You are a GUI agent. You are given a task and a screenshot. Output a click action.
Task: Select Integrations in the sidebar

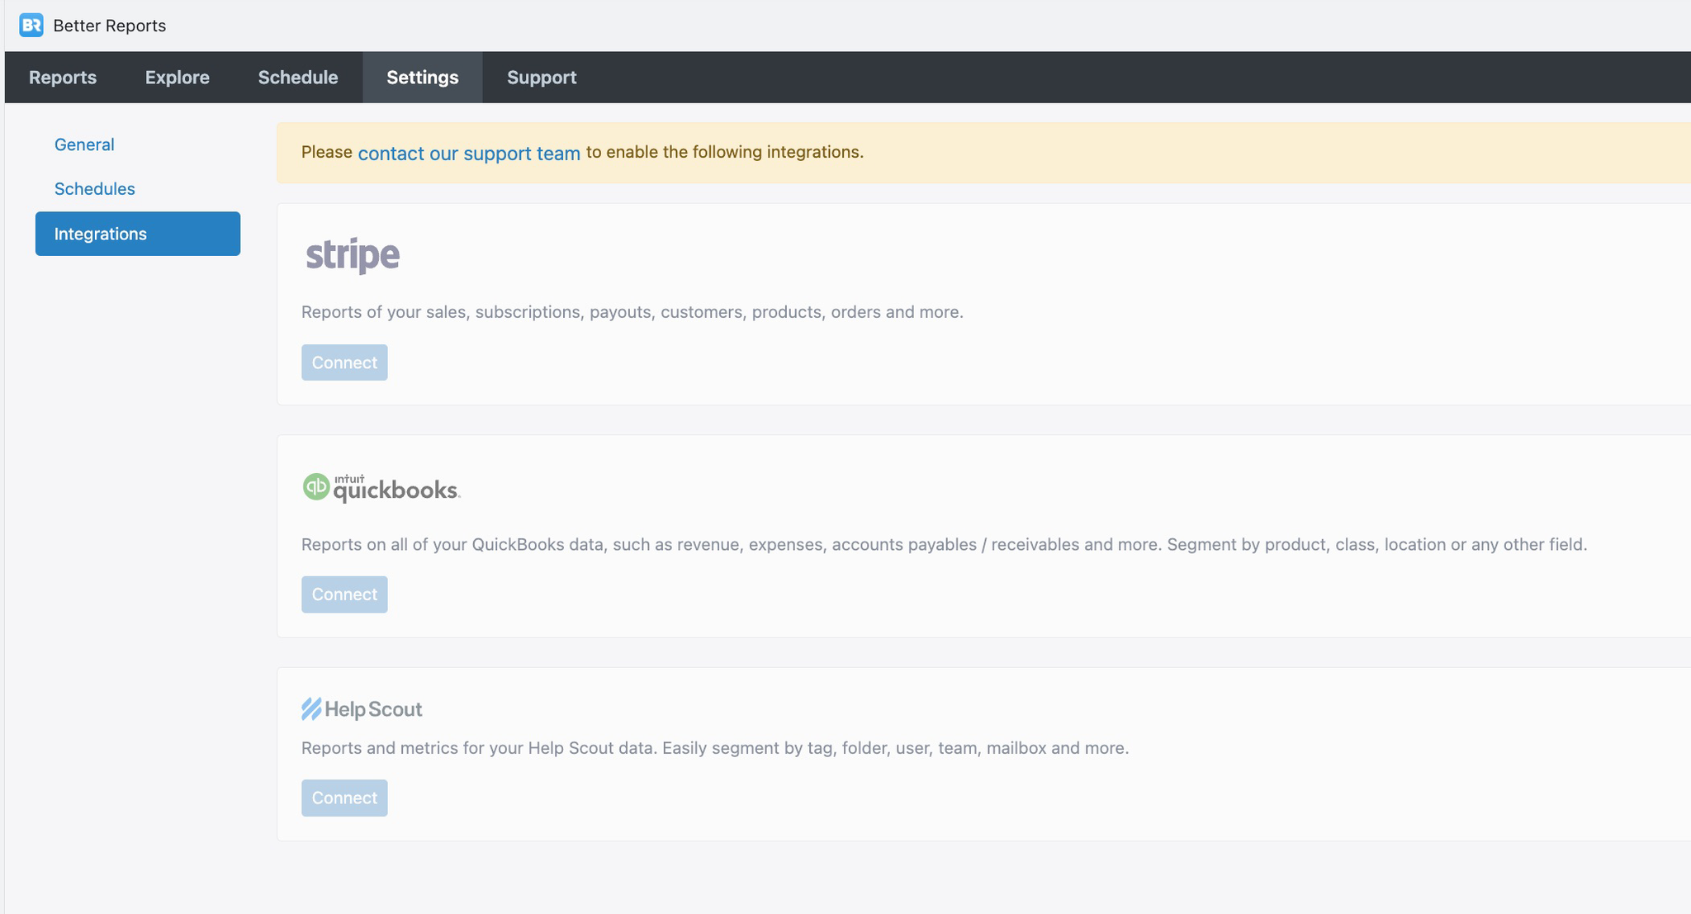[x=138, y=234]
